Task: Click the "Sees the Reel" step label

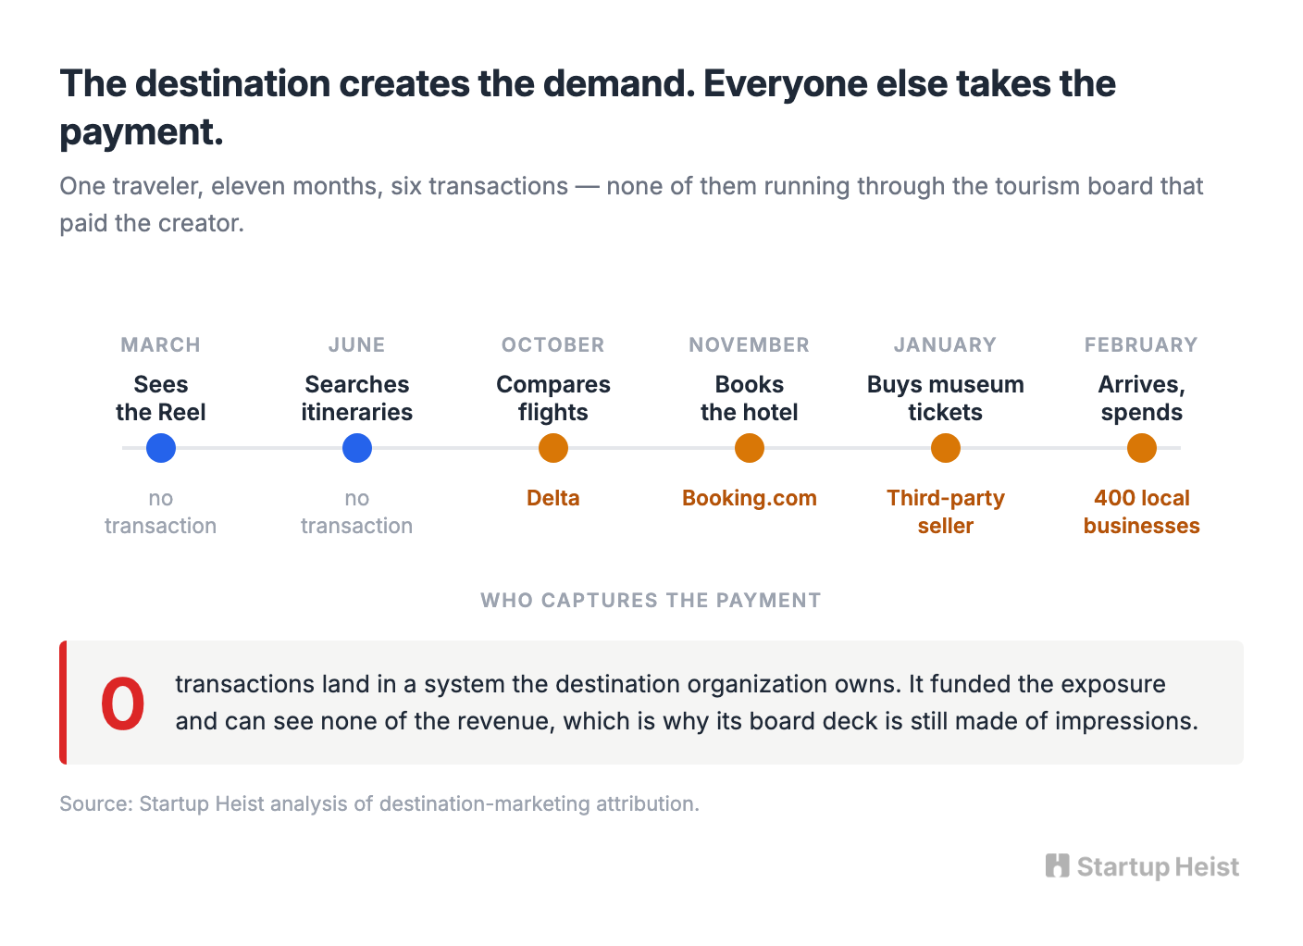Action: [x=161, y=398]
